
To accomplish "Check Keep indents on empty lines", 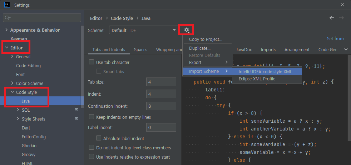I will [x=92, y=117].
